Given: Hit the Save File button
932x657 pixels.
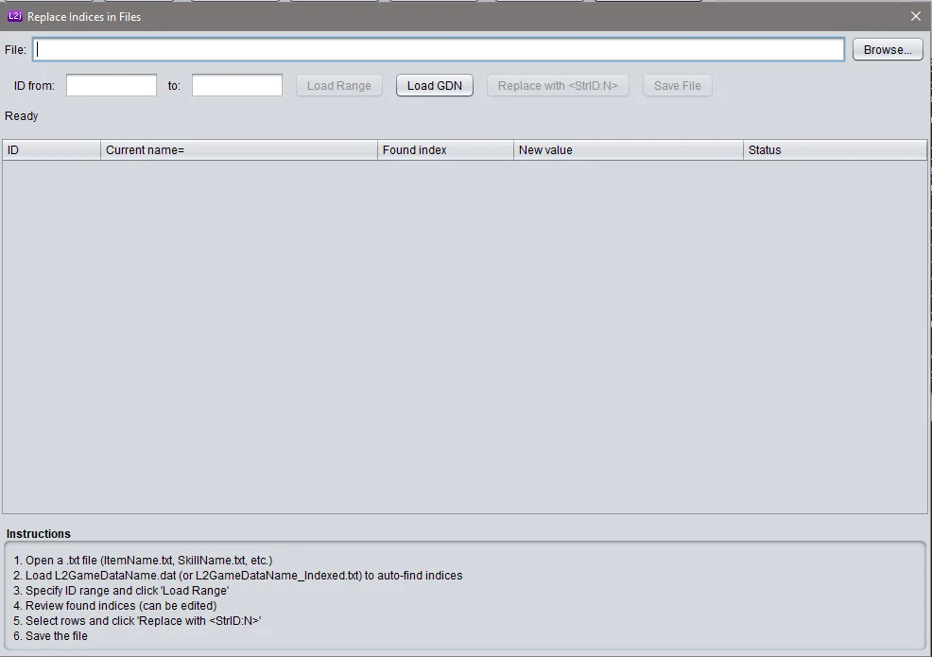Looking at the screenshot, I should click(678, 85).
